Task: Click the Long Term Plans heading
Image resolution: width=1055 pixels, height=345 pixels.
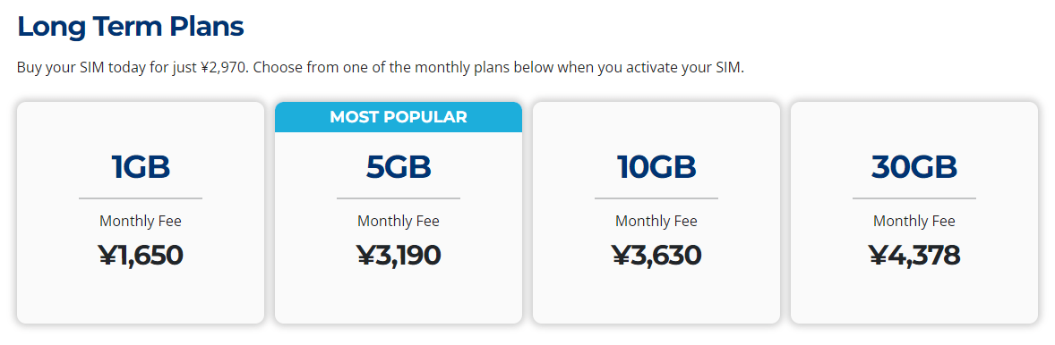Action: [131, 27]
